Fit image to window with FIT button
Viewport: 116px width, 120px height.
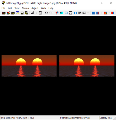80,13
